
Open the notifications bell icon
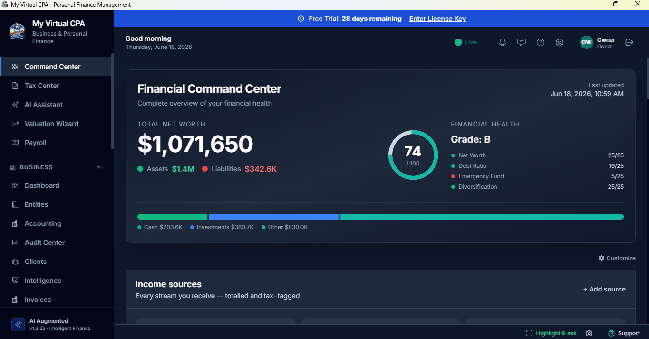coord(503,42)
